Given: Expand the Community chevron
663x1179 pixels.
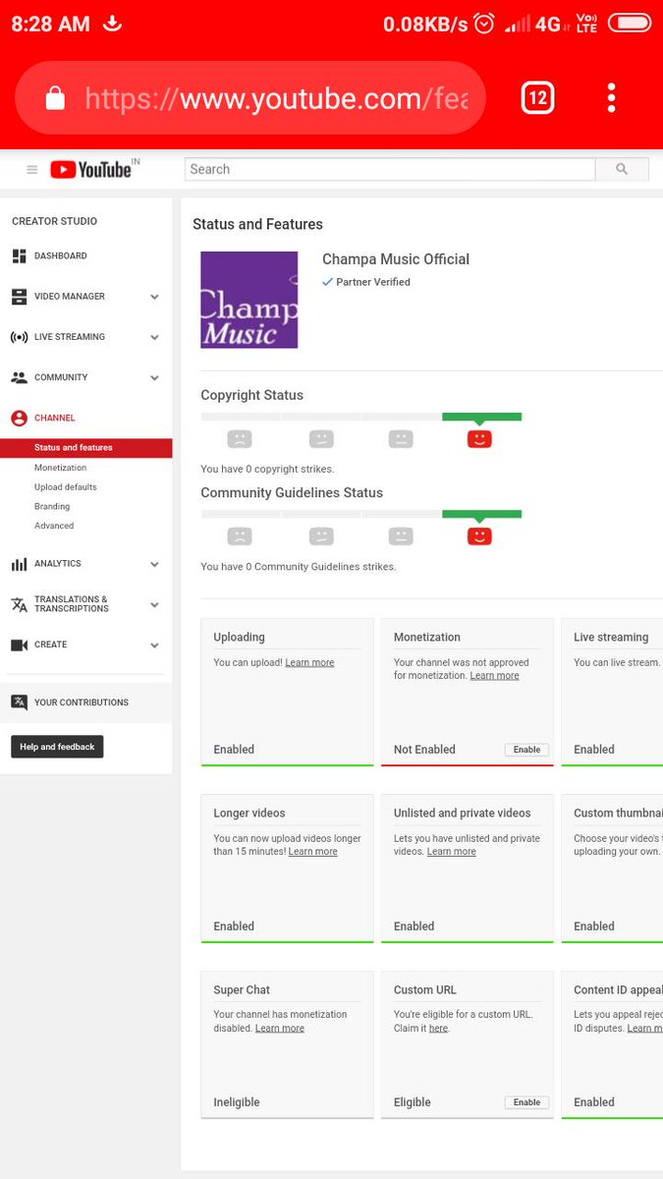Looking at the screenshot, I should (154, 377).
